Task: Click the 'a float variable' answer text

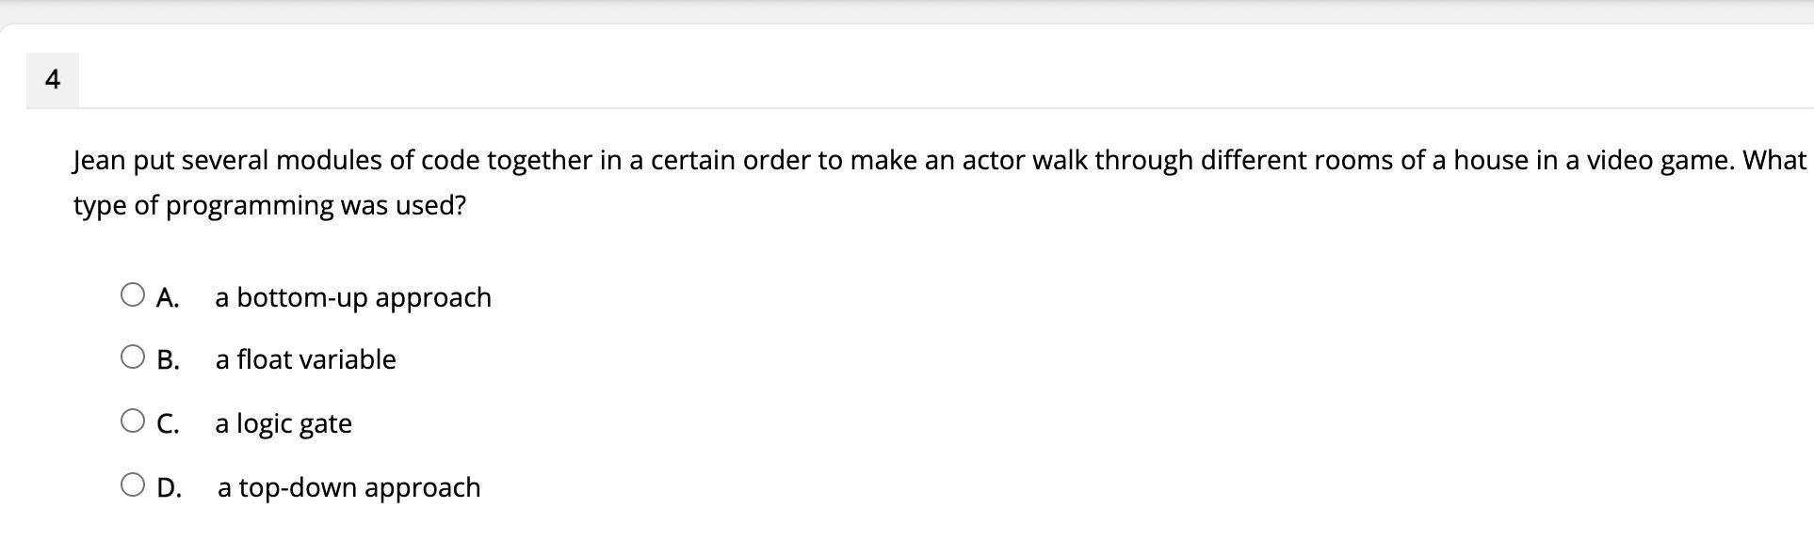Action: (x=305, y=359)
